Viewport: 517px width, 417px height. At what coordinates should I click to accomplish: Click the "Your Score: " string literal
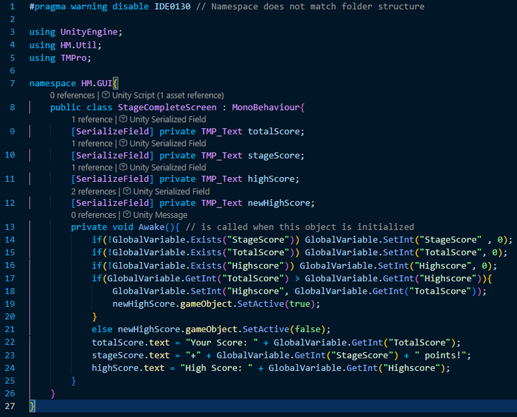click(221, 343)
